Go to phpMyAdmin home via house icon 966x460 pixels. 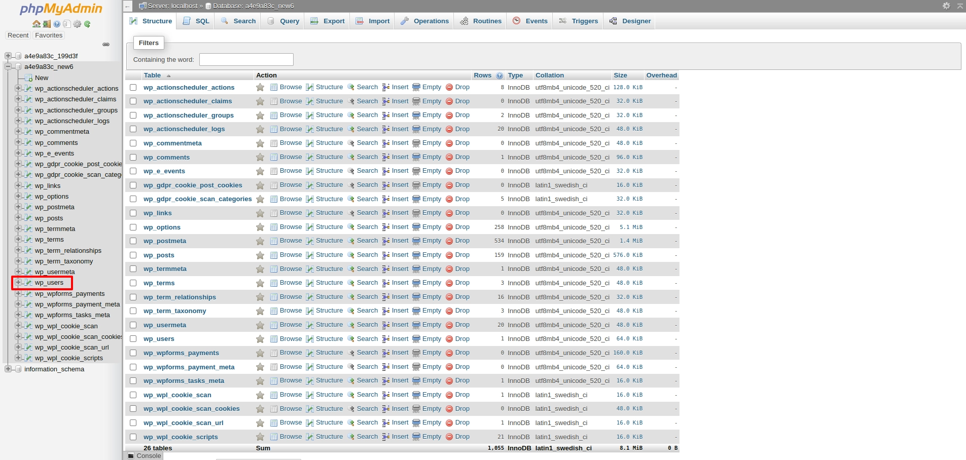36,24
